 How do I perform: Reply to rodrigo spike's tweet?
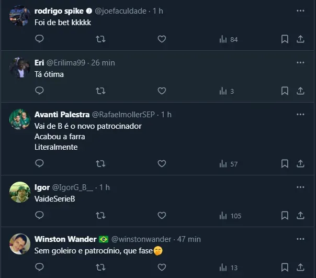[x=39, y=39]
